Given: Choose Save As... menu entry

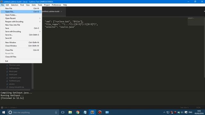Looking at the screenshot, I should pyautogui.click(x=21, y=35).
